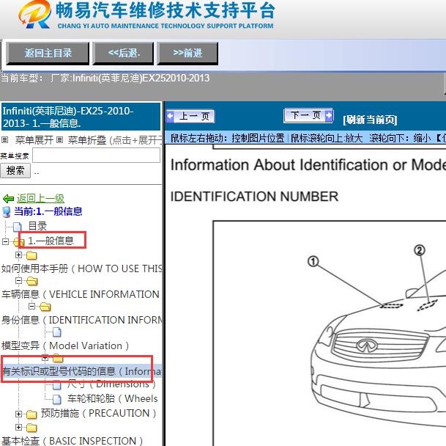
Task: Select the 当前:1.一般信息 heading
Action: (x=48, y=211)
